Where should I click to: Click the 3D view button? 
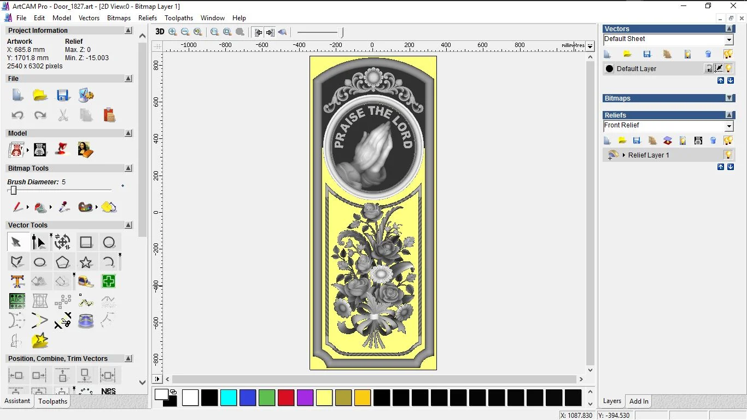160,32
